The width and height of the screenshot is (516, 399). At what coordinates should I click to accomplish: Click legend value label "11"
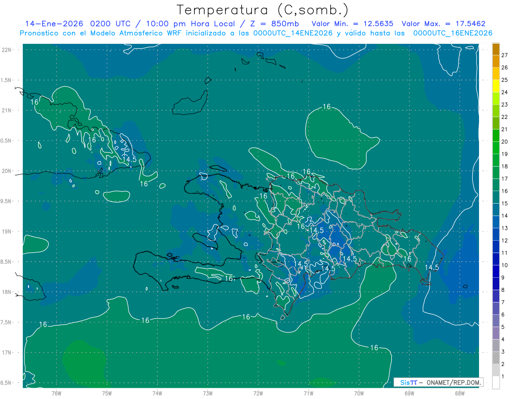pyautogui.click(x=504, y=253)
